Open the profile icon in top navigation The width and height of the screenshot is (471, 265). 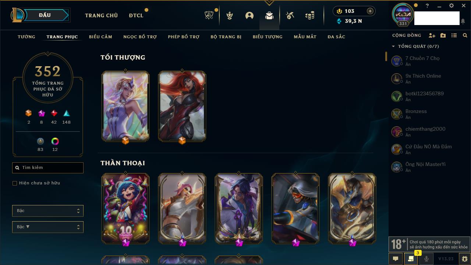pyautogui.click(x=249, y=15)
